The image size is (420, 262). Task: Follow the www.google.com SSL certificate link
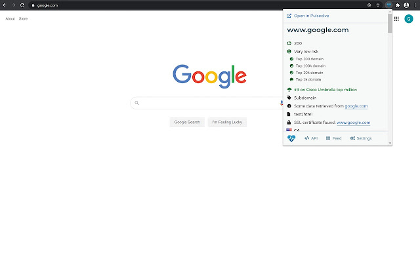tap(353, 122)
